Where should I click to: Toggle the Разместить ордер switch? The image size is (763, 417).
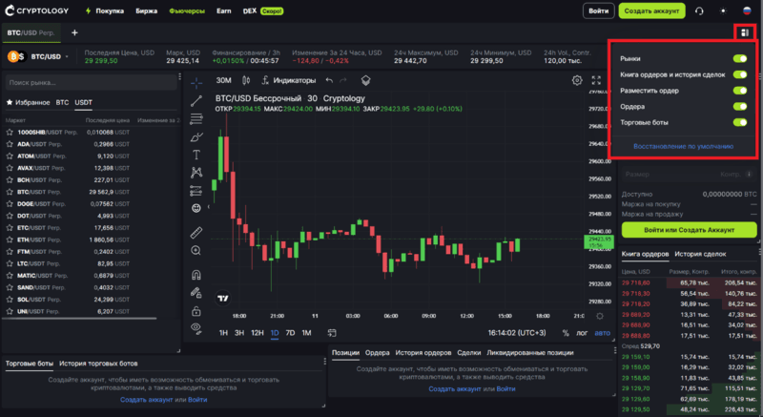pyautogui.click(x=740, y=91)
